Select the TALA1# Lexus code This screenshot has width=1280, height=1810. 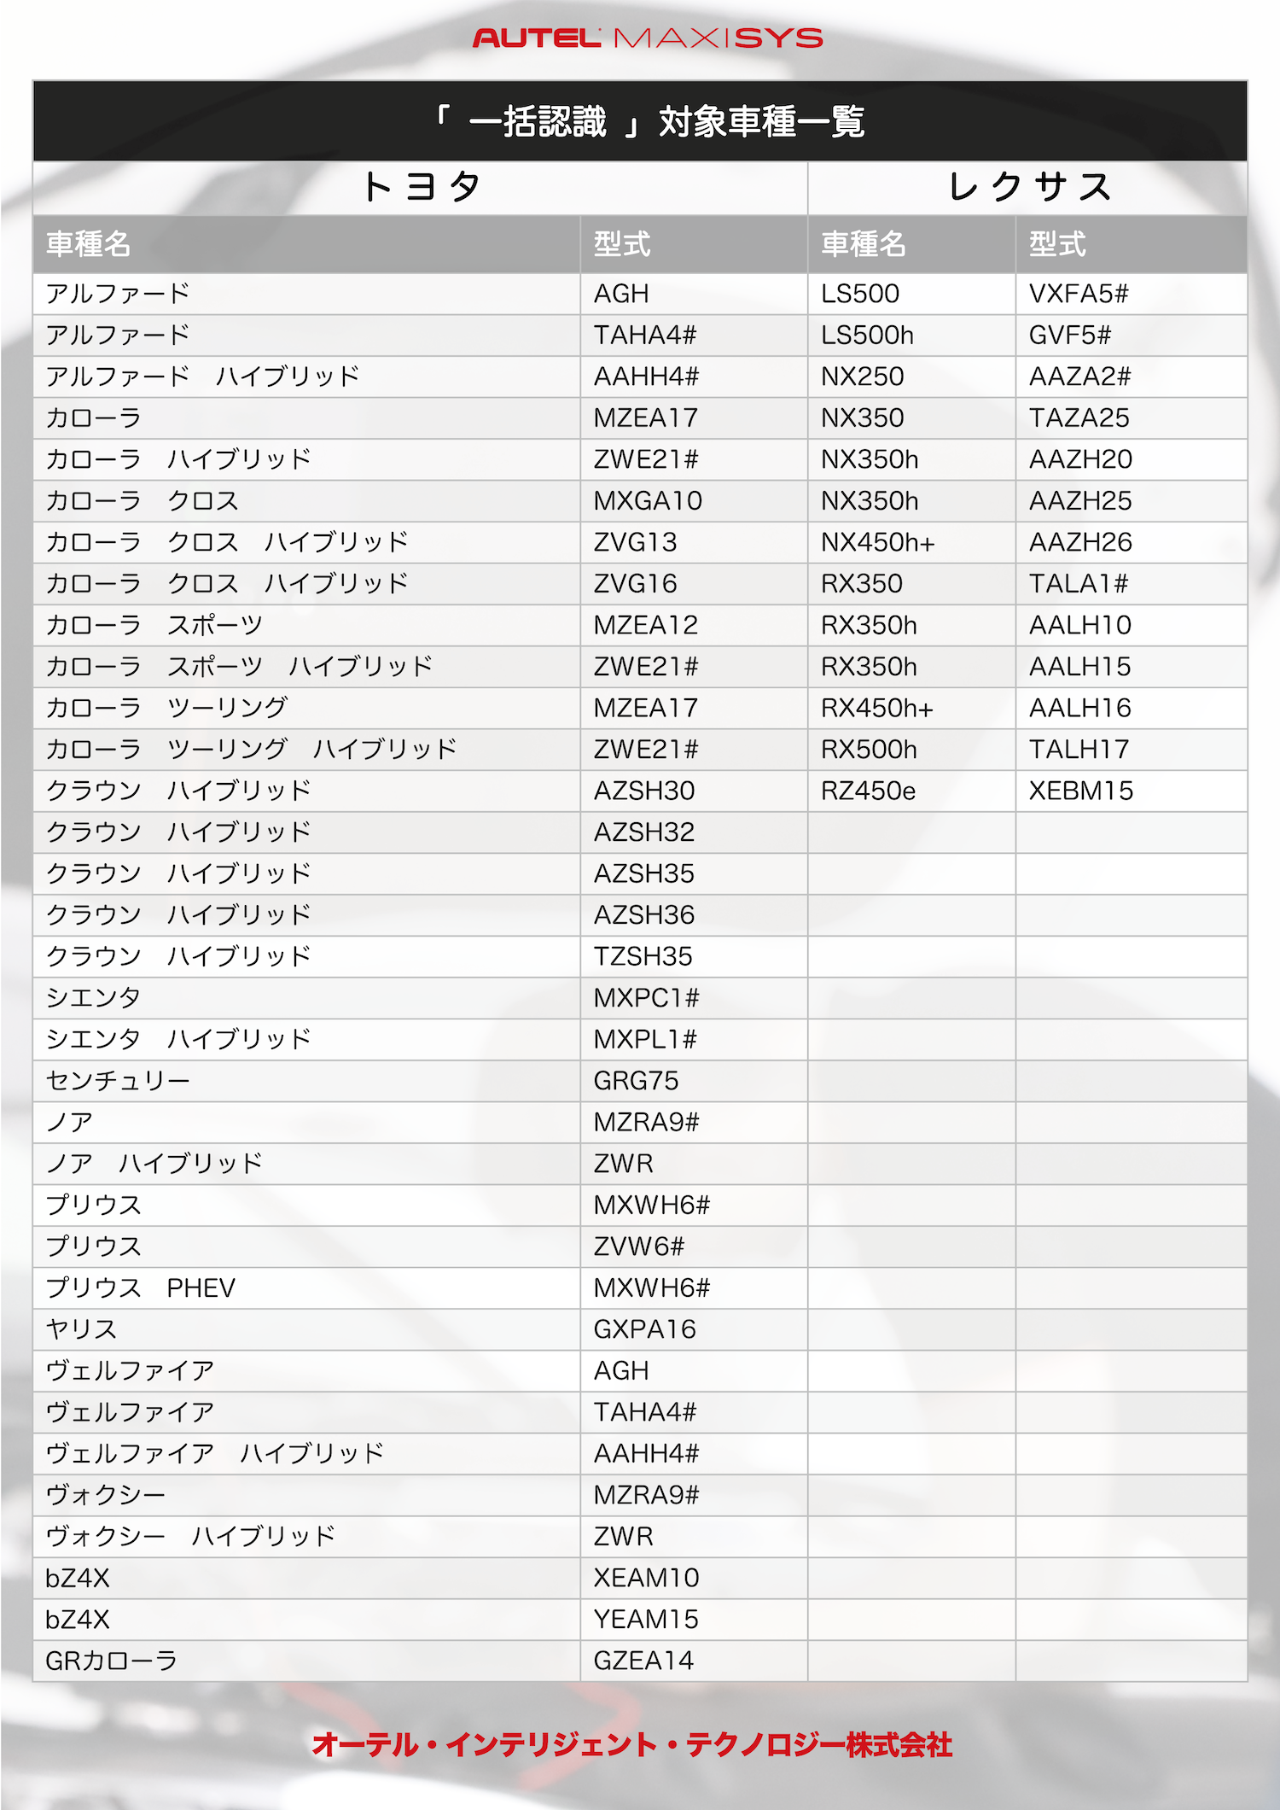coord(1079,584)
